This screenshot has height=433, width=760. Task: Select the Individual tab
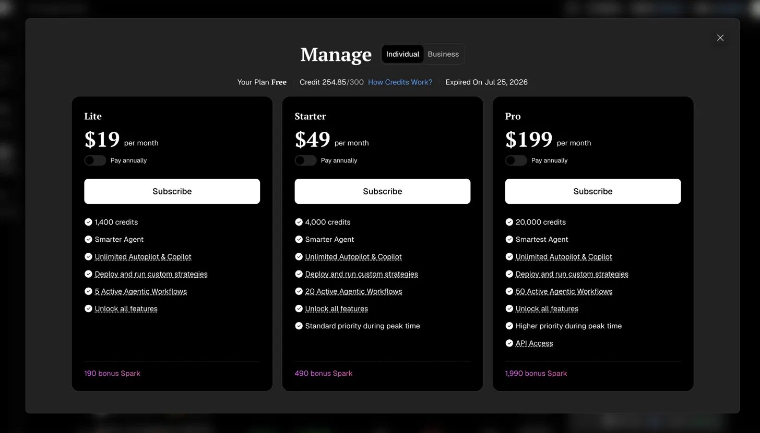(x=402, y=54)
